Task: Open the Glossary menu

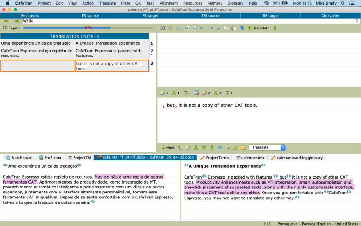Action: 235,3
